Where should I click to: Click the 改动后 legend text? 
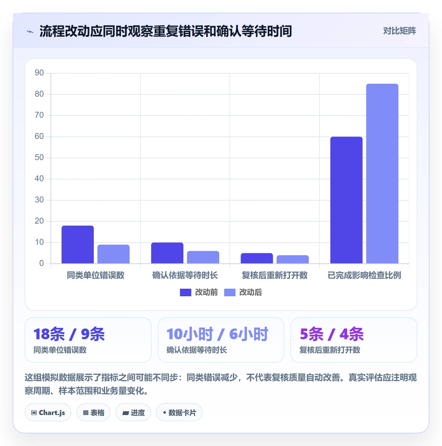click(251, 292)
